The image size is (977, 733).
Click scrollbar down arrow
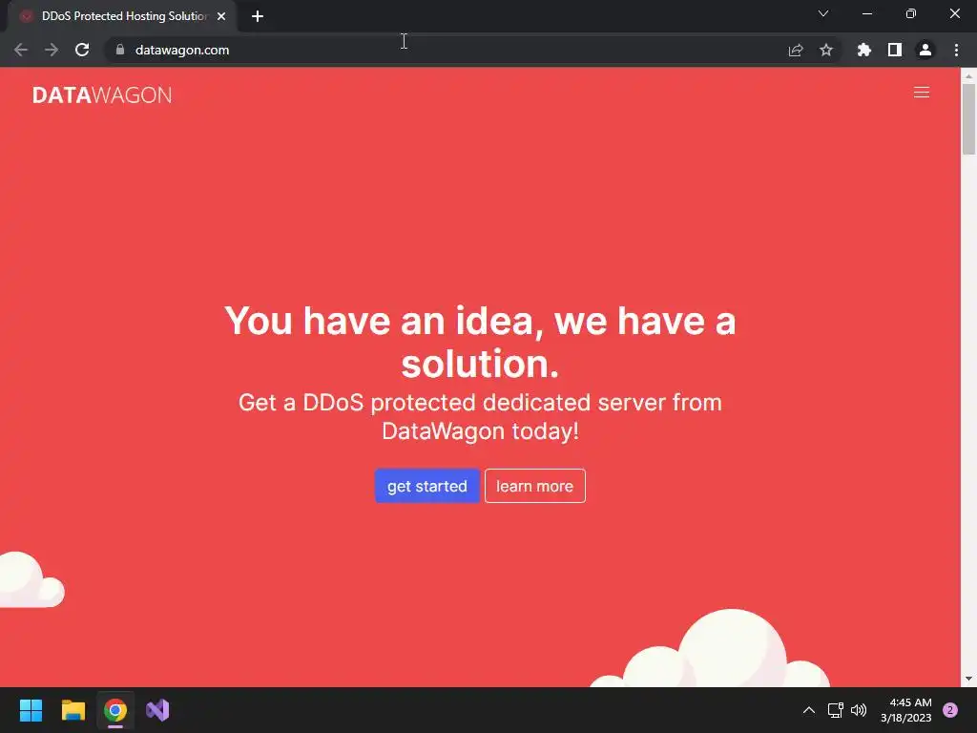pos(968,679)
